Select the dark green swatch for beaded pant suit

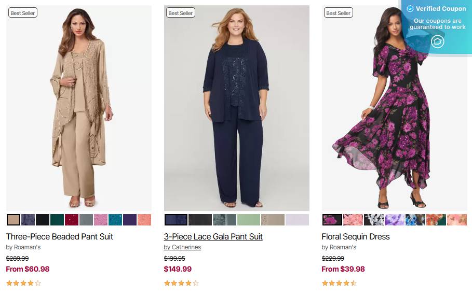click(57, 220)
